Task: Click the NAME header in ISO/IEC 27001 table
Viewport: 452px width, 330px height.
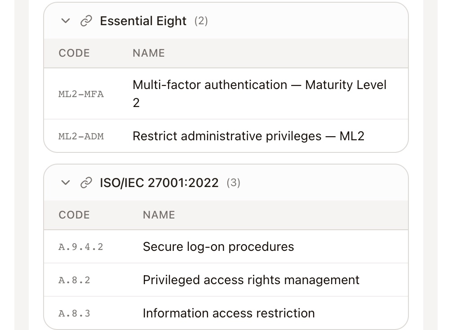Action: point(159,215)
